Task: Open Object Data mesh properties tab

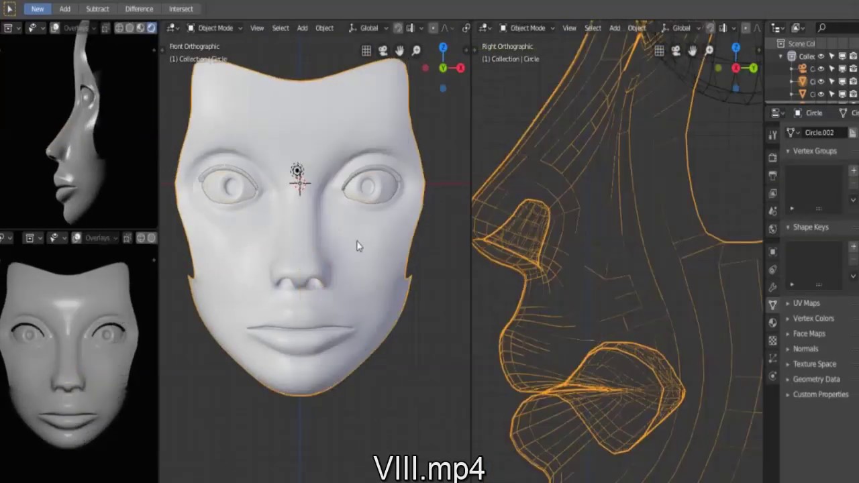Action: tap(772, 305)
